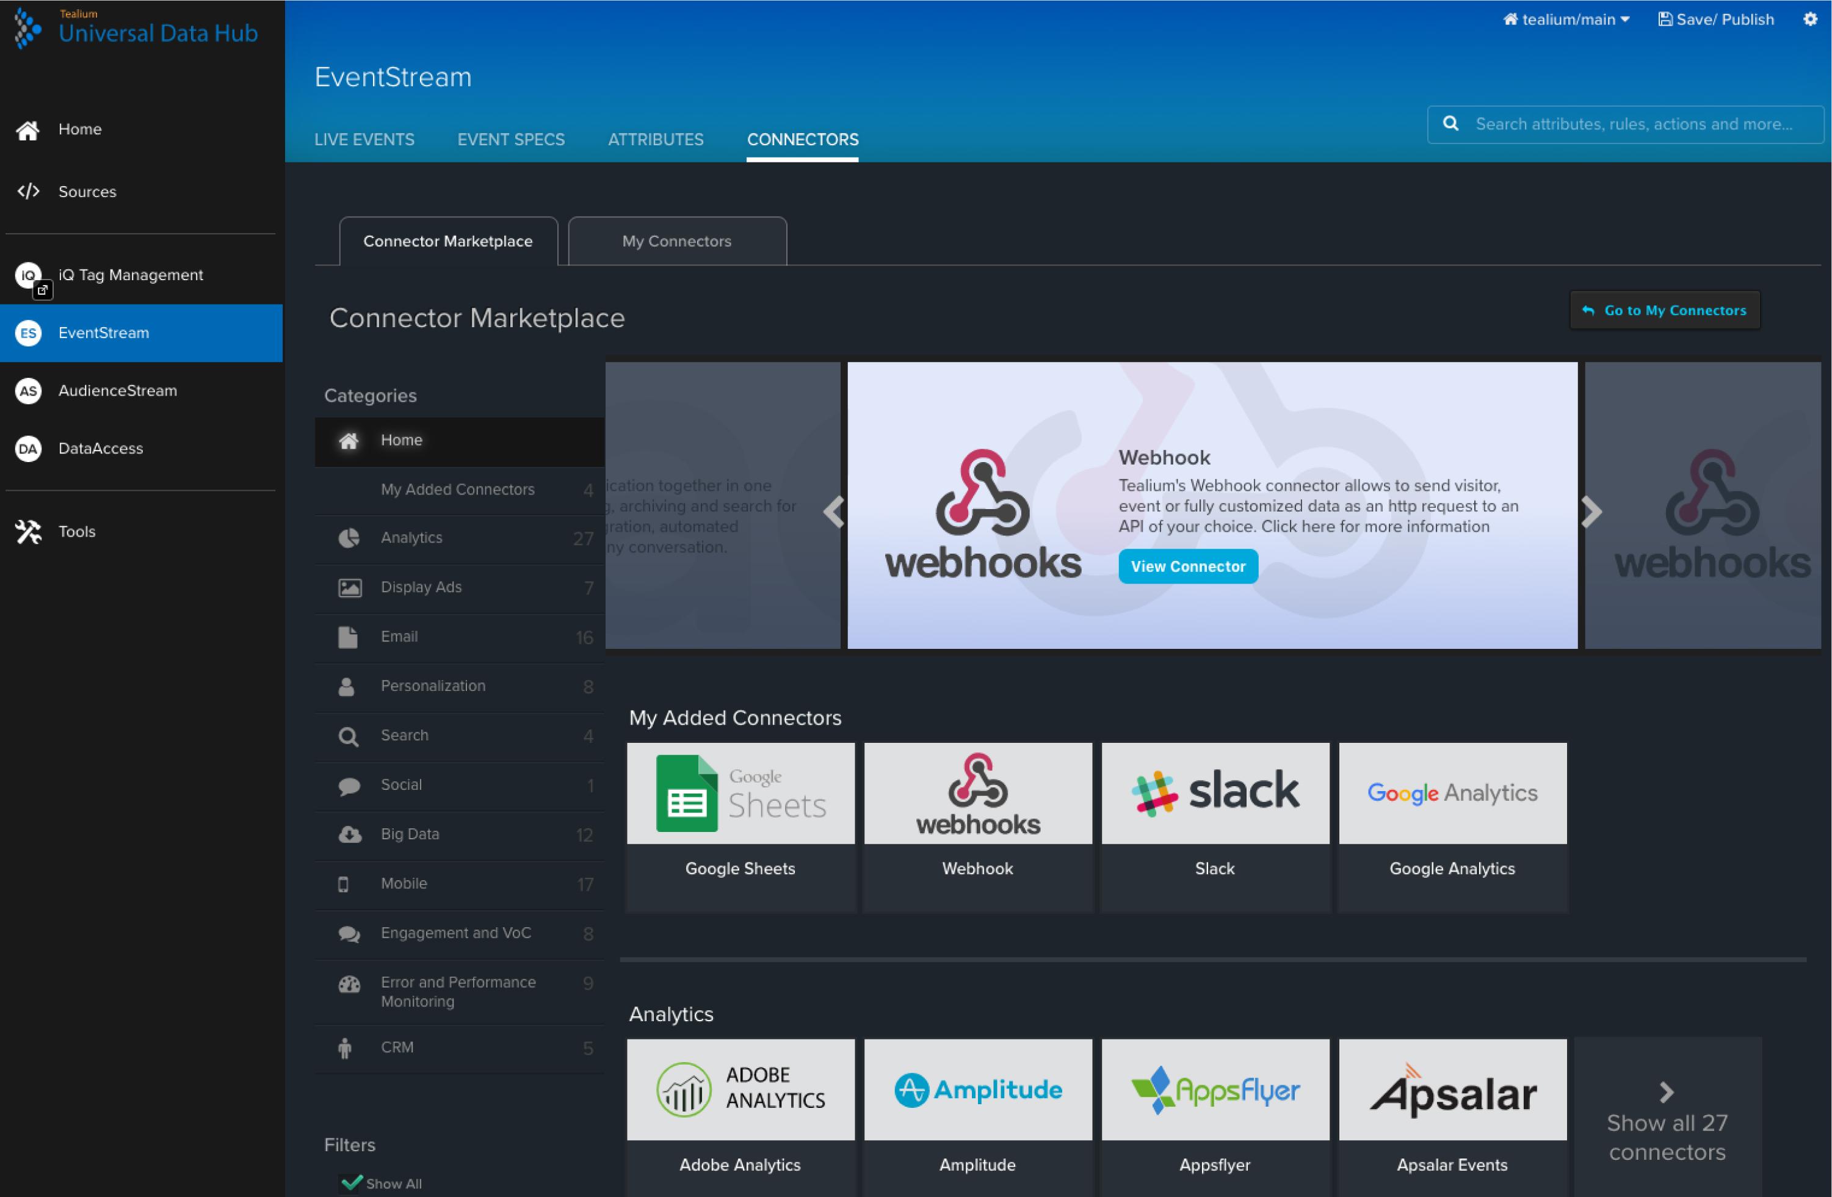
Task: Click the AudienceStream sidebar icon
Action: pos(29,390)
